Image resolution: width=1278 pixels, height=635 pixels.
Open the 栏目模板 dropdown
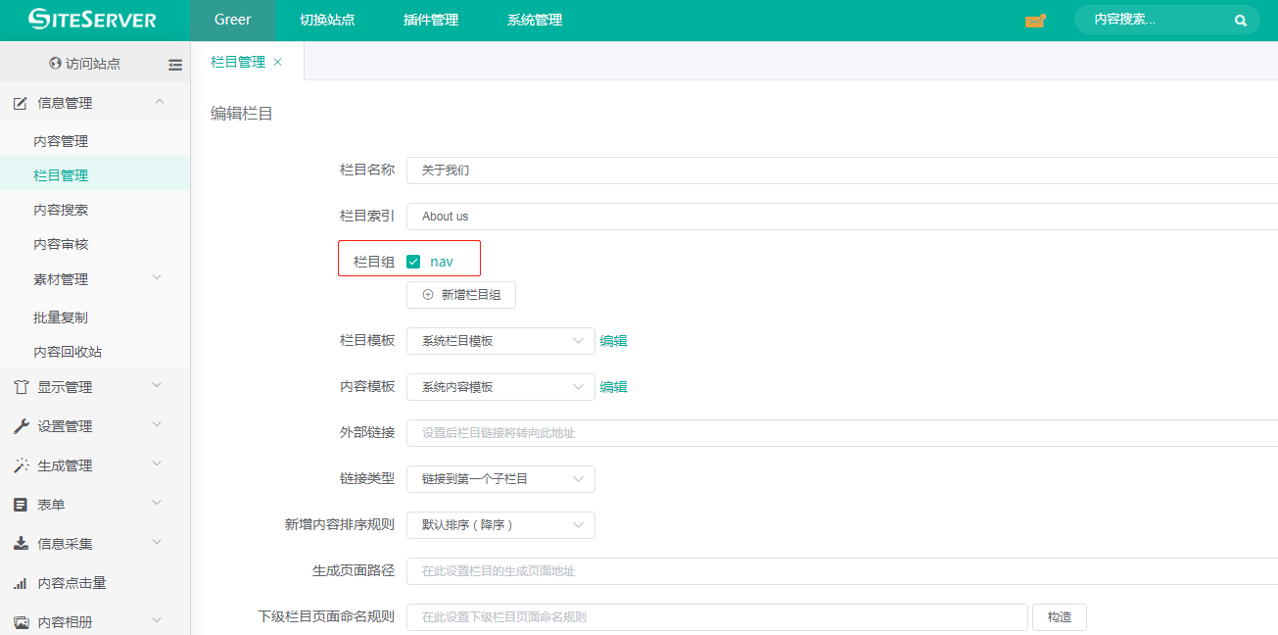[499, 341]
